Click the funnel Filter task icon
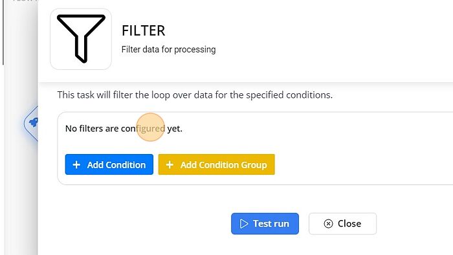453x255 pixels. (x=81, y=39)
